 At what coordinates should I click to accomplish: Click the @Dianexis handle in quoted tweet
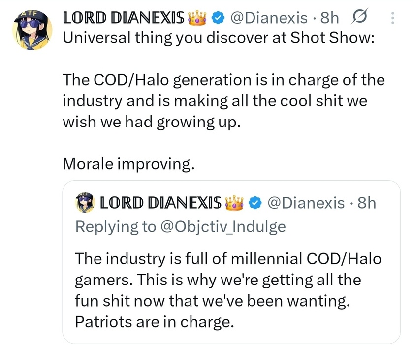[306, 203]
